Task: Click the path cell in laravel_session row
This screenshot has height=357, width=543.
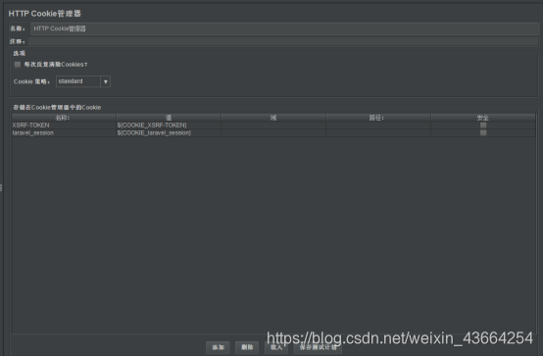Action: [x=378, y=133]
